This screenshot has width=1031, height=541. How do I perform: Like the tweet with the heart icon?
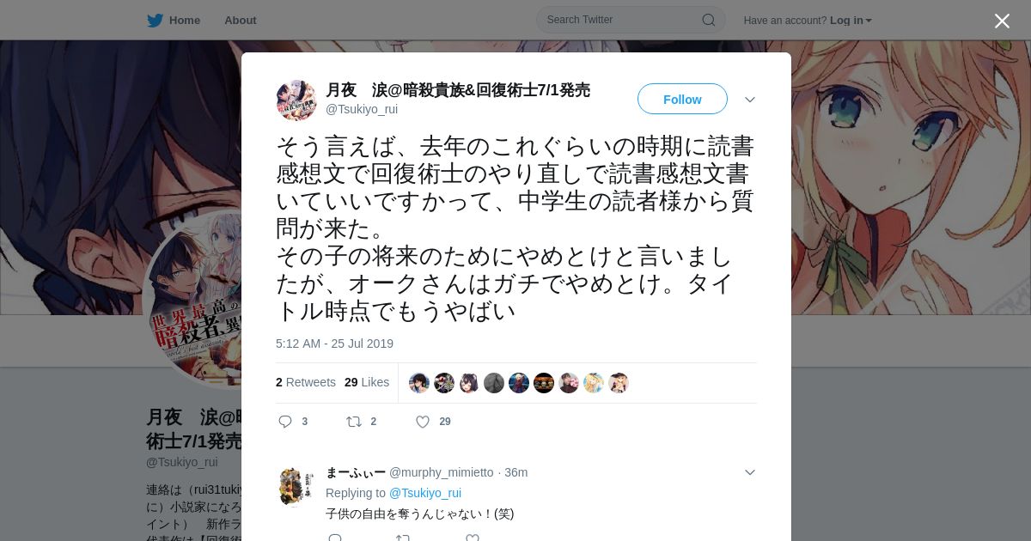[423, 422]
